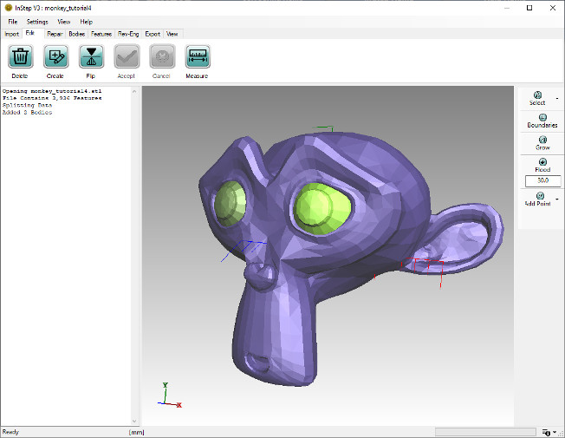Click the Select tool icon
Screen dimensions: 565x438
point(537,98)
